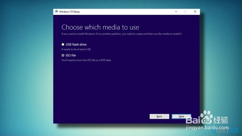Close the Windows 10 Setup window

(x=195, y=12)
